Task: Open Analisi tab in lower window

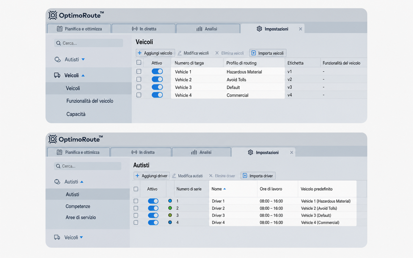Action: click(201, 152)
